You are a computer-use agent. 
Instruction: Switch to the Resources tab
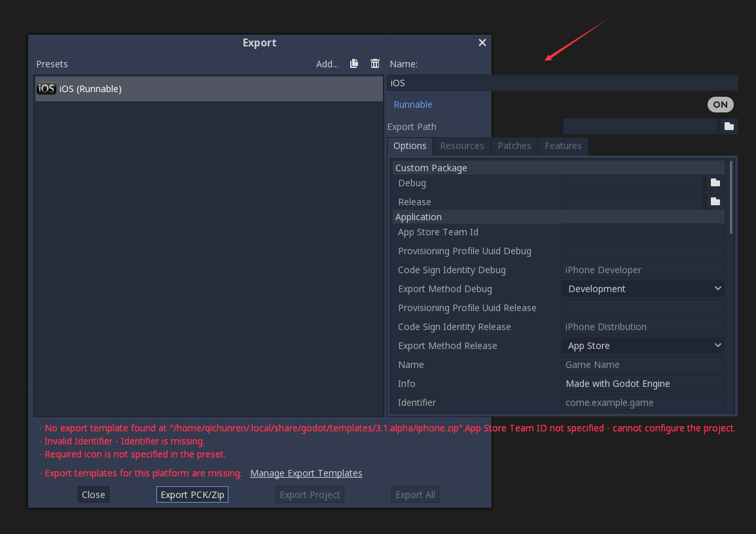(x=461, y=146)
